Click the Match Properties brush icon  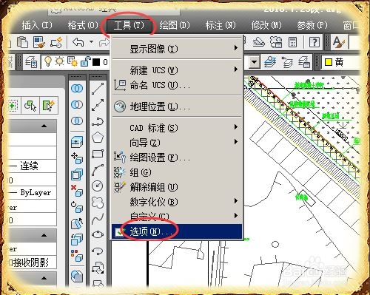pos(39,42)
